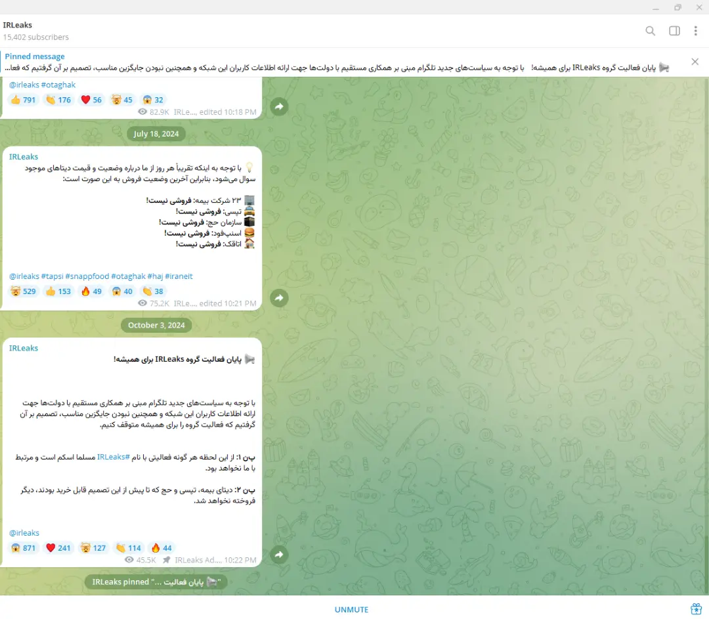Toggle exploding head reaction showing 529
Viewport: 709px width, 619px height.
point(23,291)
